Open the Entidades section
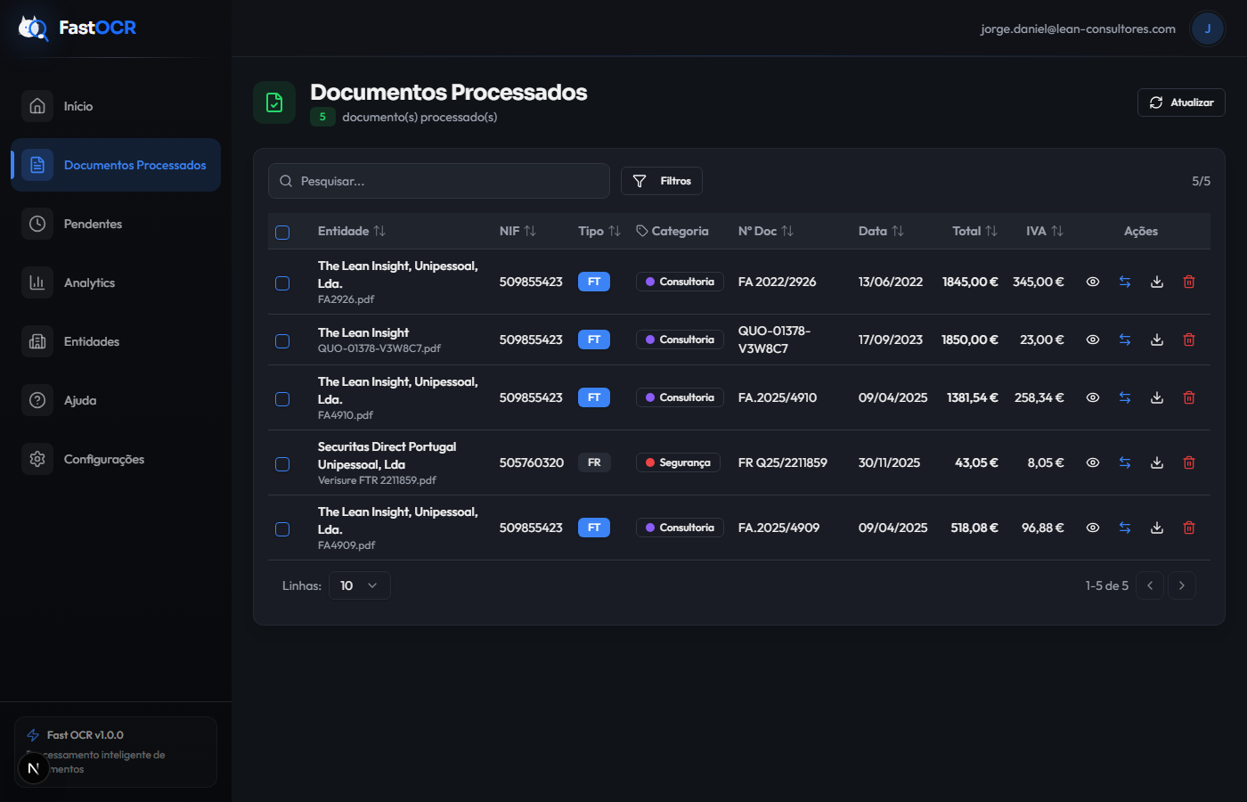1247x802 pixels. (90, 341)
